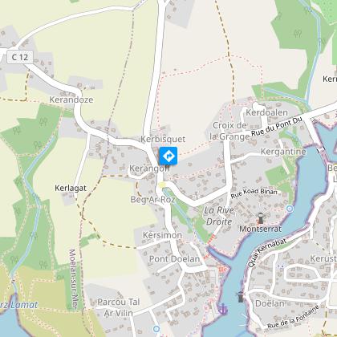Click the blue circle marker near Rue Koad Binan
Viewport: 337px width, 337px height.
[290, 209]
